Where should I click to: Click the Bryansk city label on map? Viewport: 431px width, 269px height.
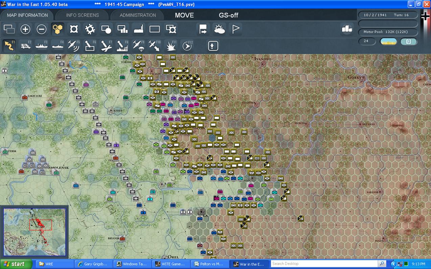(x=113, y=238)
